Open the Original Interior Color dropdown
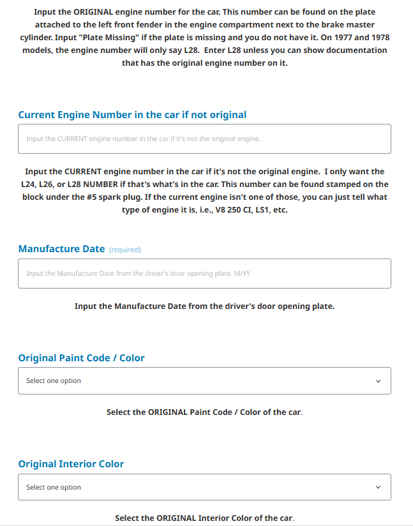This screenshot has width=413, height=526. click(204, 487)
